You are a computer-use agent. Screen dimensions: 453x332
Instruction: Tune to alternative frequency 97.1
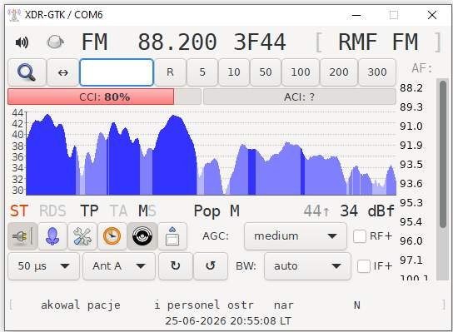(x=411, y=260)
